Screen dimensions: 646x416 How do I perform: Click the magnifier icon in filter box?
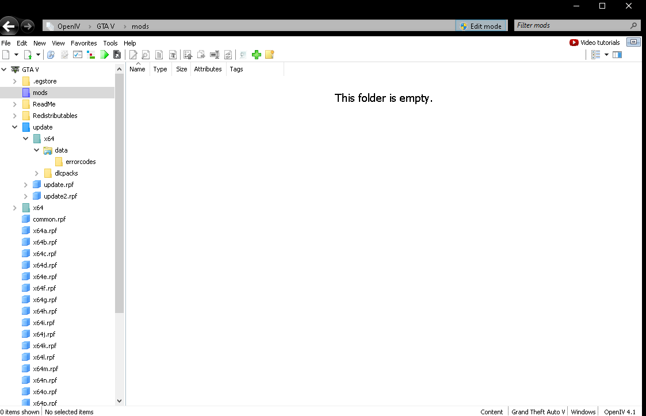[634, 25]
